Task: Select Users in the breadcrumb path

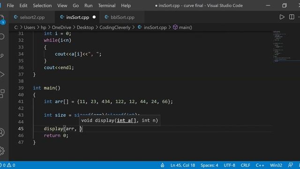Action: [30, 27]
